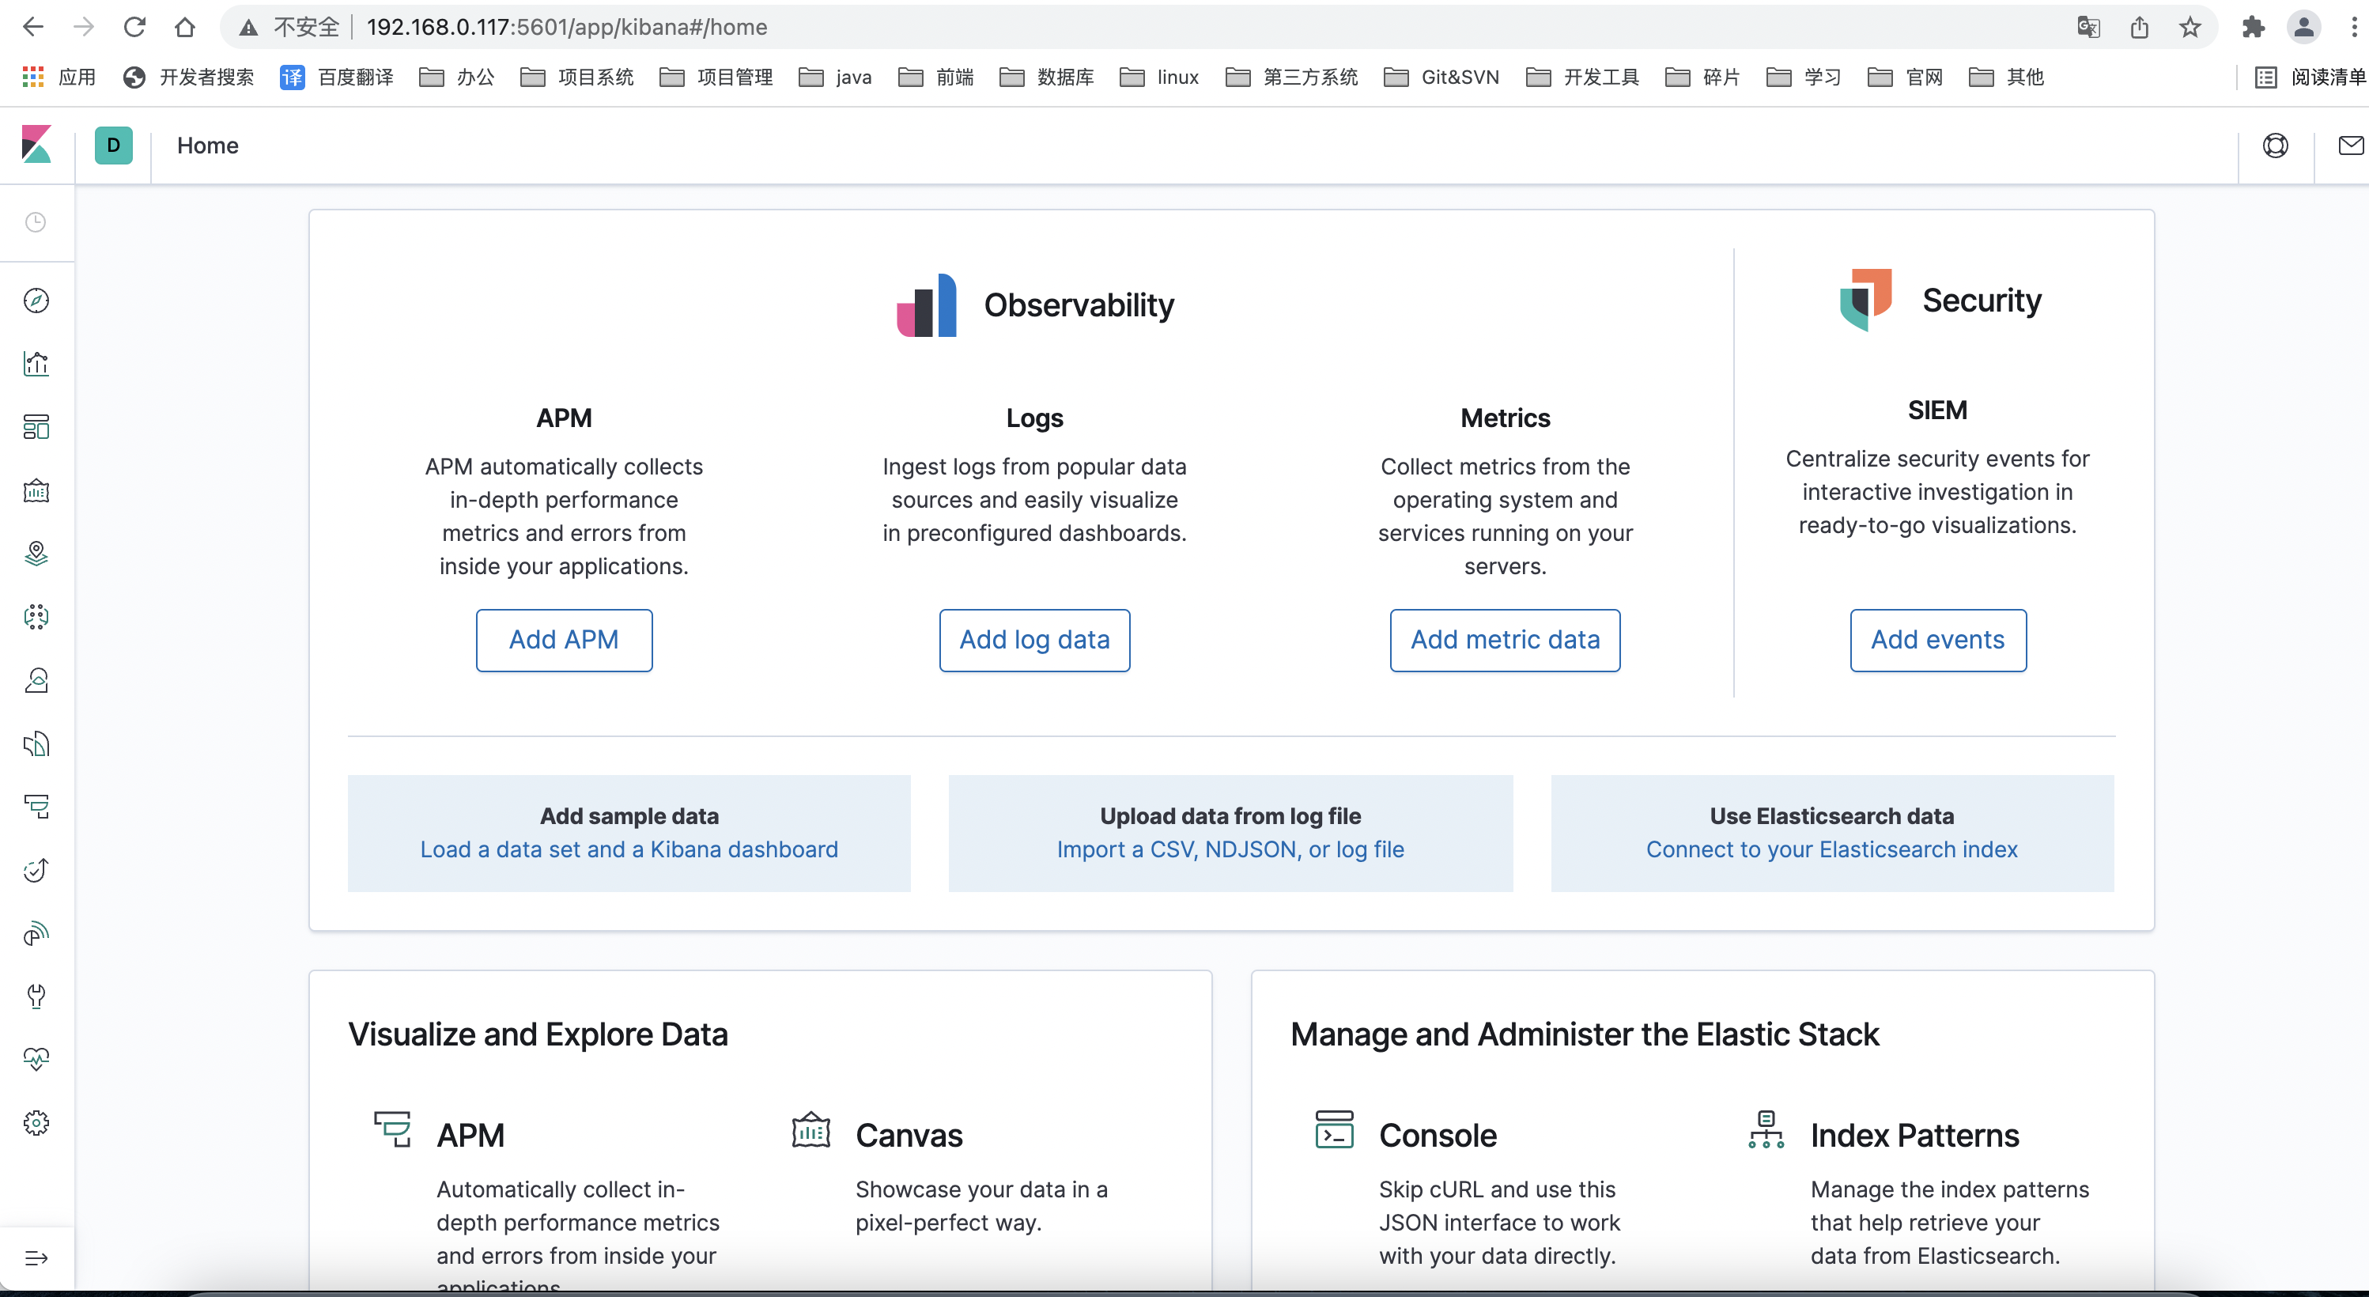
Task: Open Management gear sidebar icon
Action: point(36,1123)
